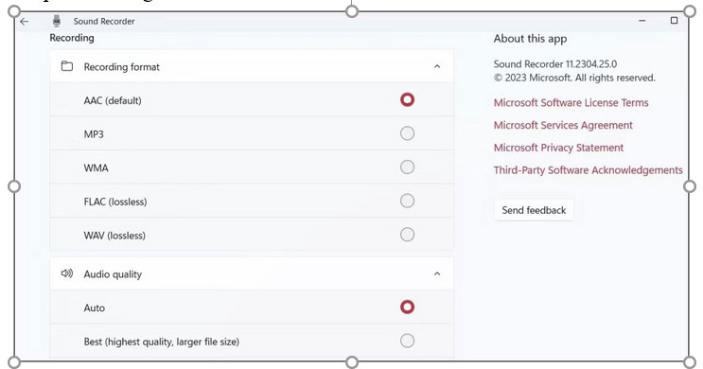Pick FLAC (lossless) format option
This screenshot has height=369, width=703.
point(407,201)
